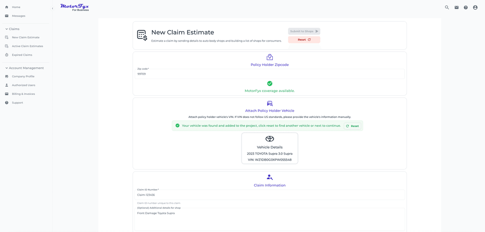Open Authorized Users in sidebar

(x=23, y=85)
